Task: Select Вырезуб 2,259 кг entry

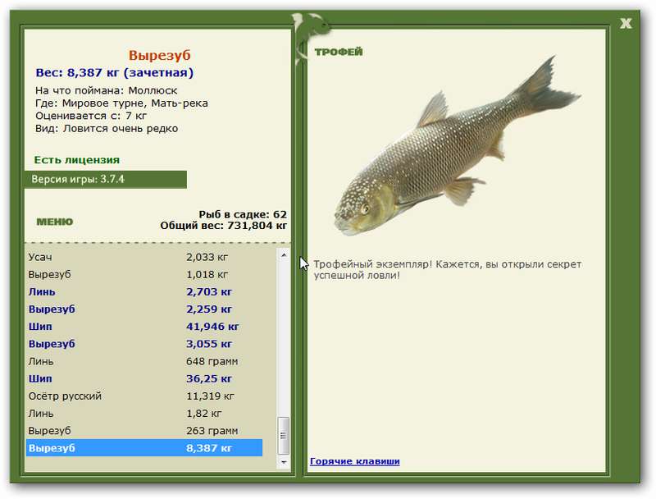Action: pos(144,309)
